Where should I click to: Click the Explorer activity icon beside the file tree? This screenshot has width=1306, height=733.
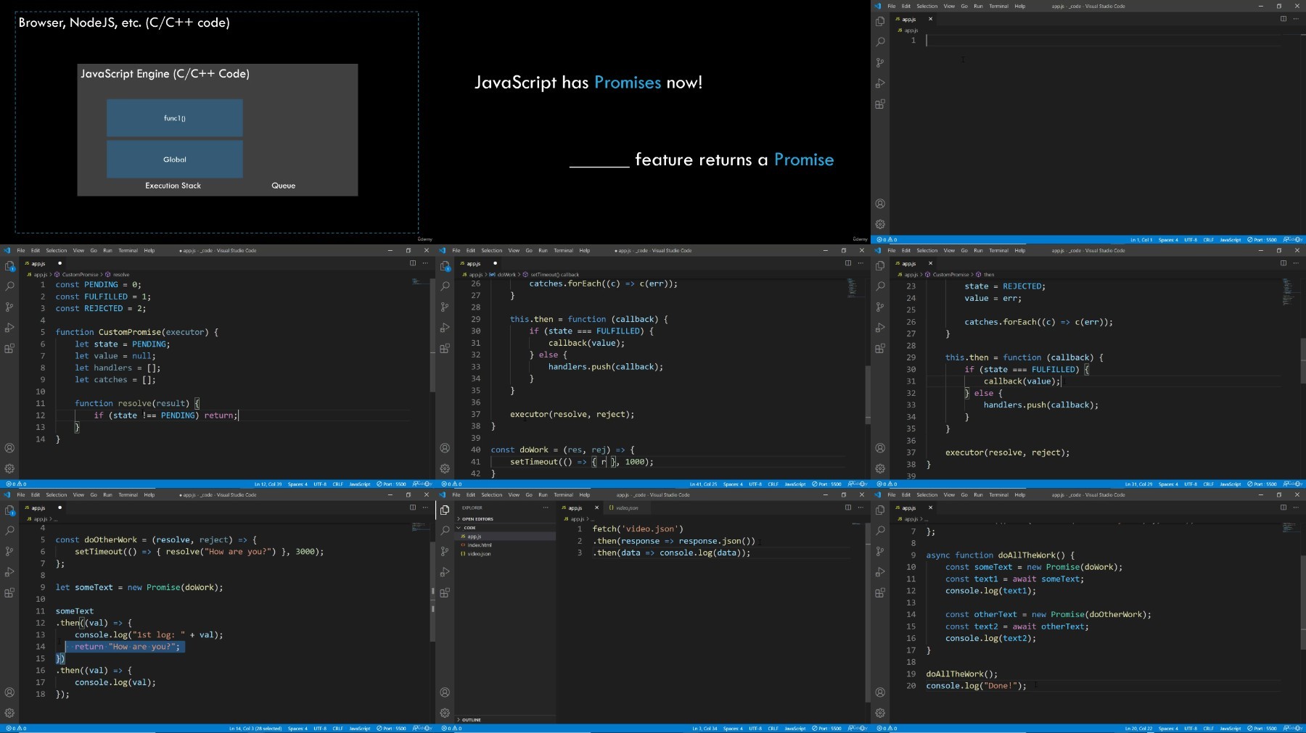click(445, 510)
